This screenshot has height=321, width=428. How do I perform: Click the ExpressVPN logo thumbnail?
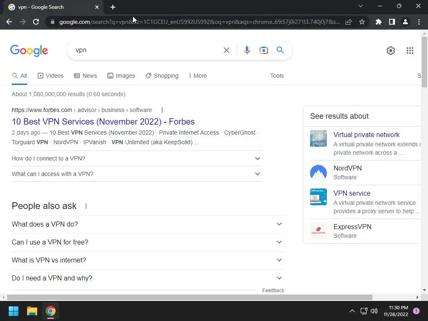318,231
